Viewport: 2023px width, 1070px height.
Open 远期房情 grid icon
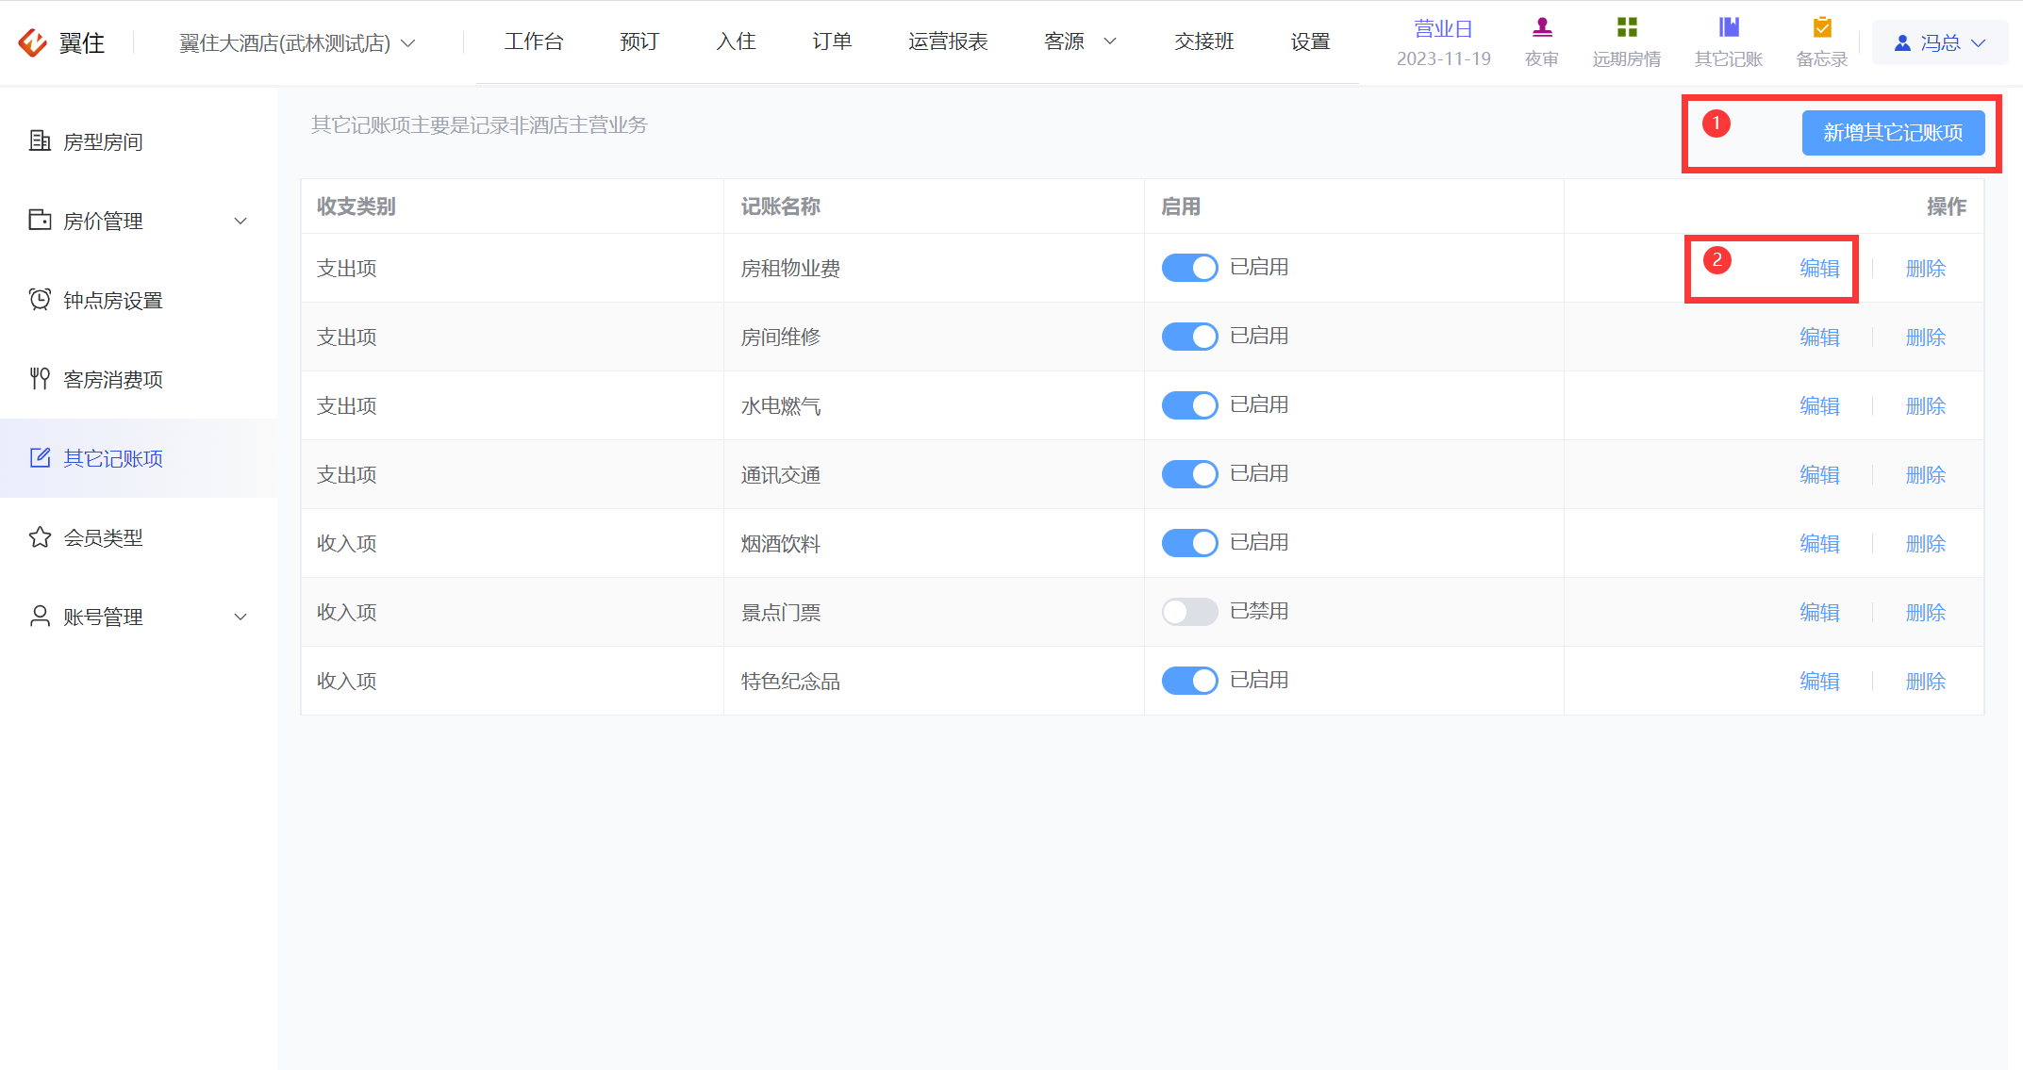tap(1627, 27)
